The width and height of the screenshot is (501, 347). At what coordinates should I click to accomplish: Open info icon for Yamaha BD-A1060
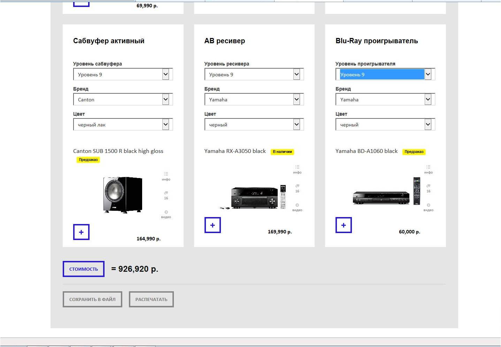[x=428, y=169]
